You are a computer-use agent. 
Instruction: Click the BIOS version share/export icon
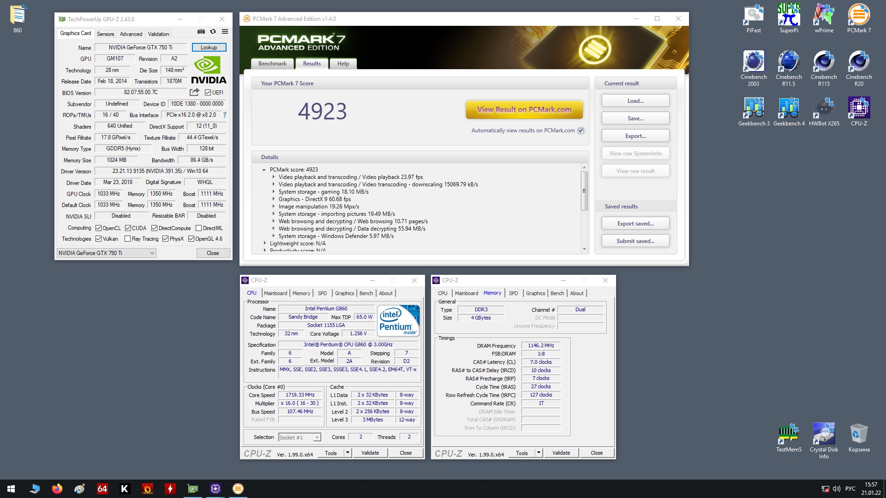[x=194, y=92]
